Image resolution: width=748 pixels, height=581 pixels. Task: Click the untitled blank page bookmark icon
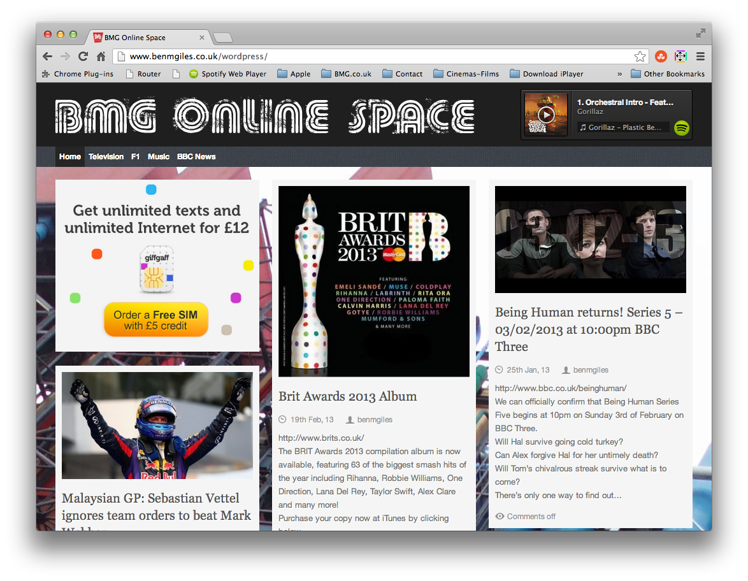[176, 74]
